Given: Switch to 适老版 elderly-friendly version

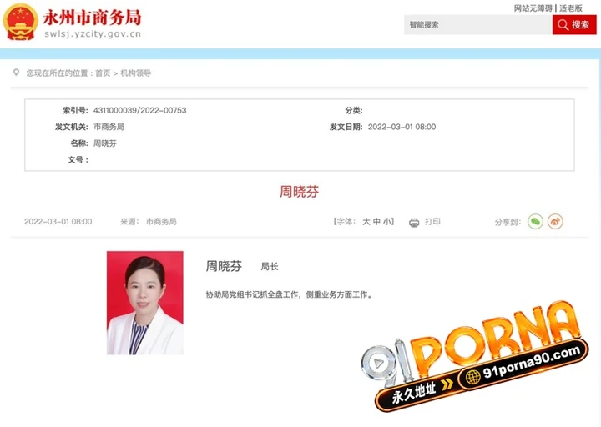Looking at the screenshot, I should pyautogui.click(x=571, y=8).
